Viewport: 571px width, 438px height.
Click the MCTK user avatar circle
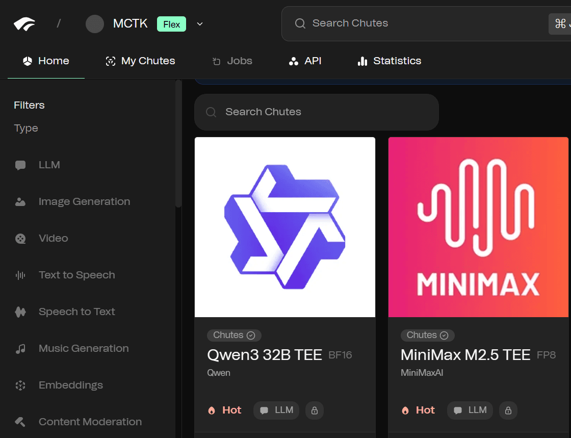(95, 23)
